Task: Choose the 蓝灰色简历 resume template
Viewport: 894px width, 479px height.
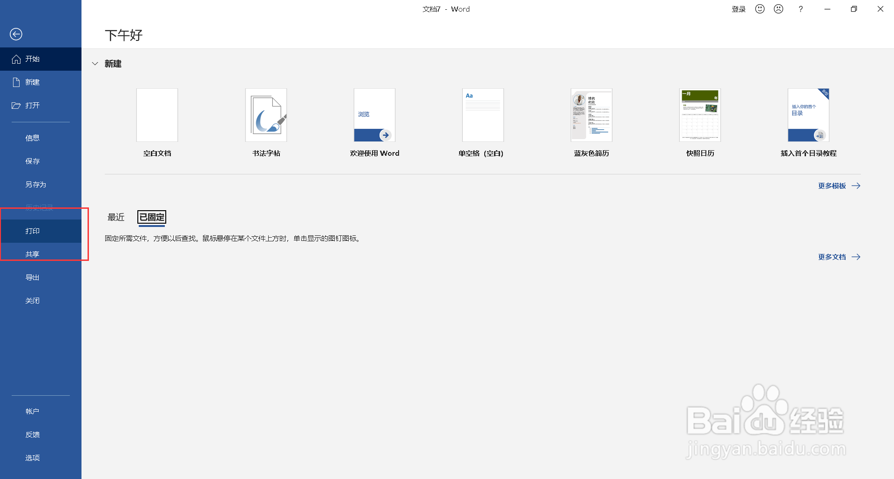Action: [x=591, y=123]
